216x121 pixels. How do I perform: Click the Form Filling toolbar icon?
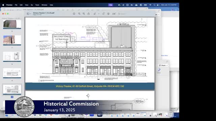click(114, 14)
